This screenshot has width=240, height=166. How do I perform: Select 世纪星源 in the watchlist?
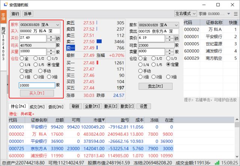pos(211,44)
